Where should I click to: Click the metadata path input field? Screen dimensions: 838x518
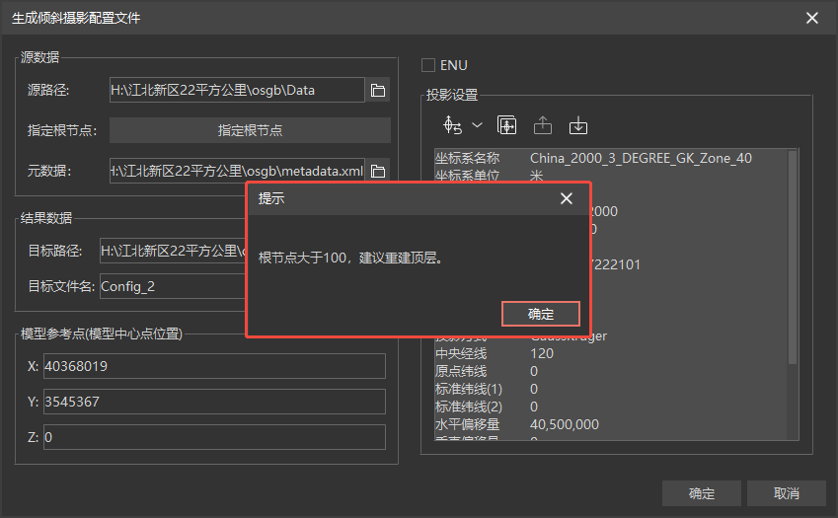pyautogui.click(x=237, y=170)
